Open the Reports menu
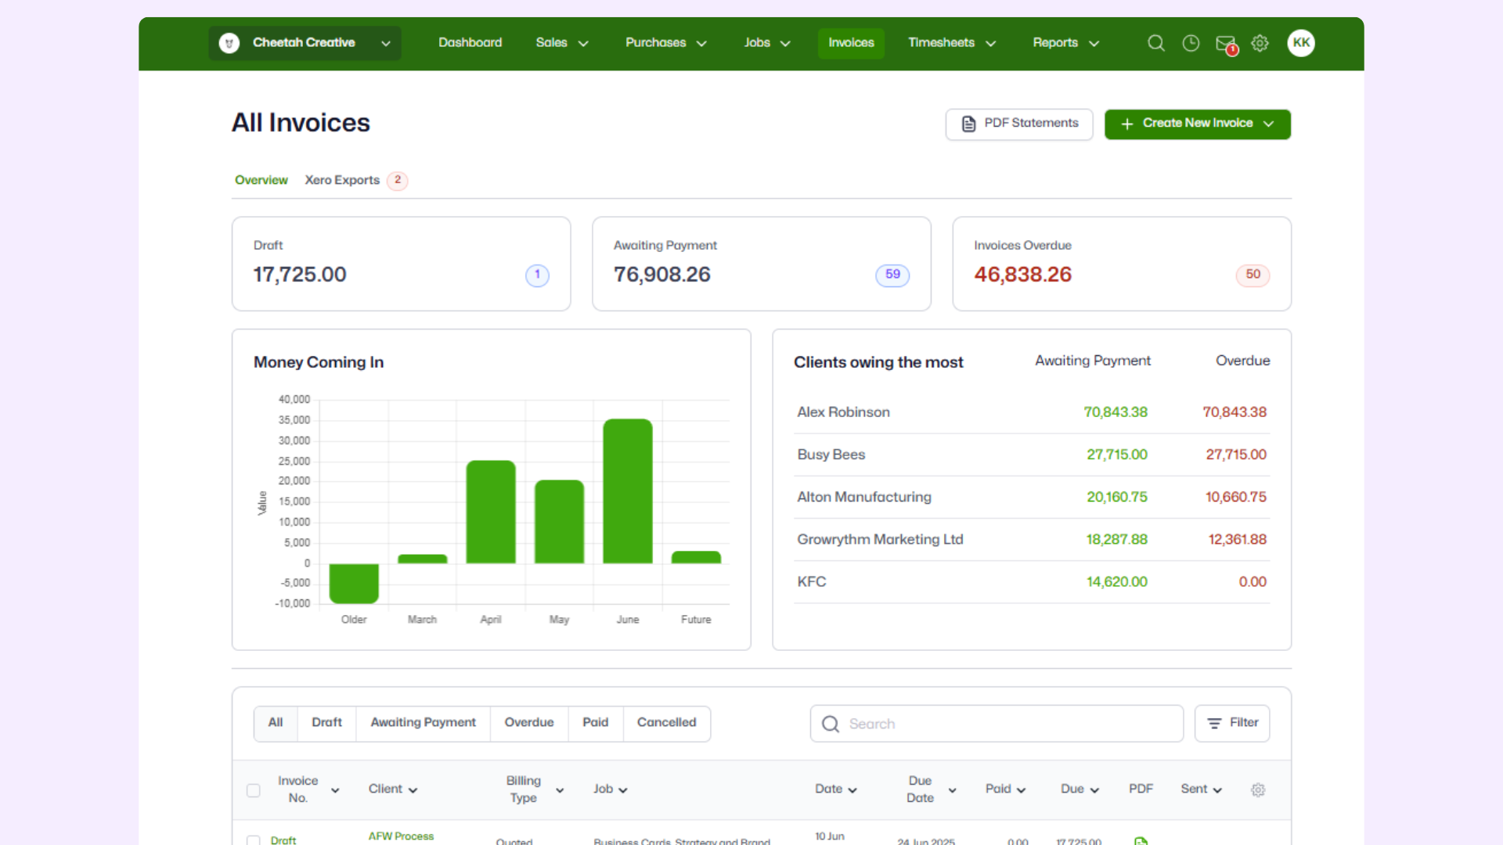Image resolution: width=1503 pixels, height=845 pixels. [1065, 43]
